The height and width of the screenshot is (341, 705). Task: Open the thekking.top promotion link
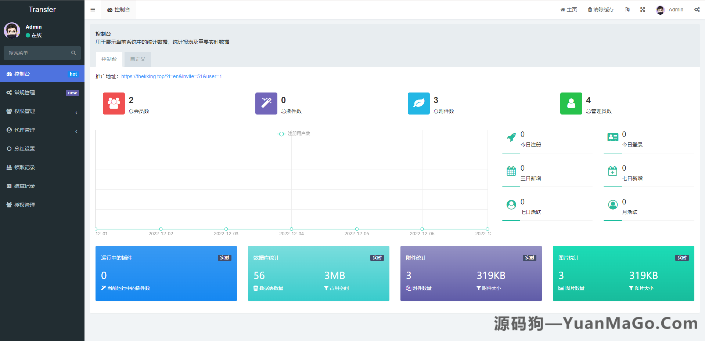pos(172,76)
